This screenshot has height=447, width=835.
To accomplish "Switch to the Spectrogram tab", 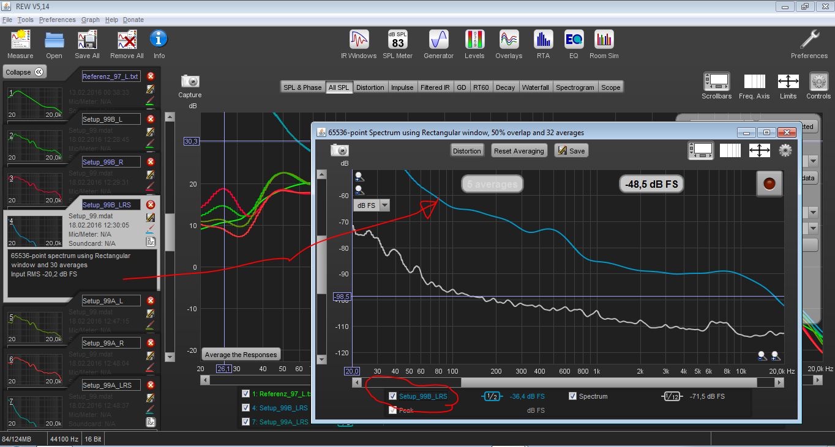I will point(575,87).
